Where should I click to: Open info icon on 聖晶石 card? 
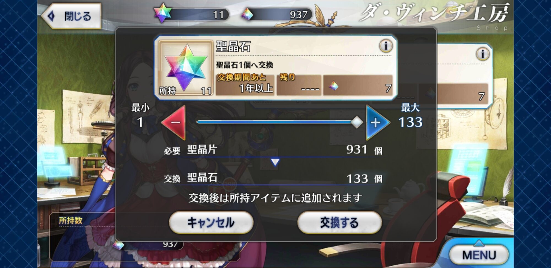pyautogui.click(x=386, y=46)
